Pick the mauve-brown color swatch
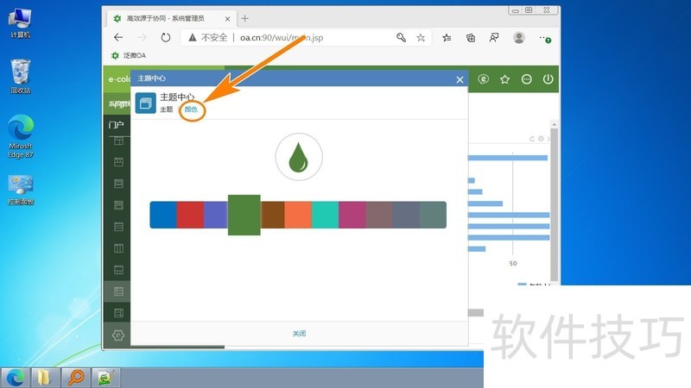 click(x=379, y=215)
